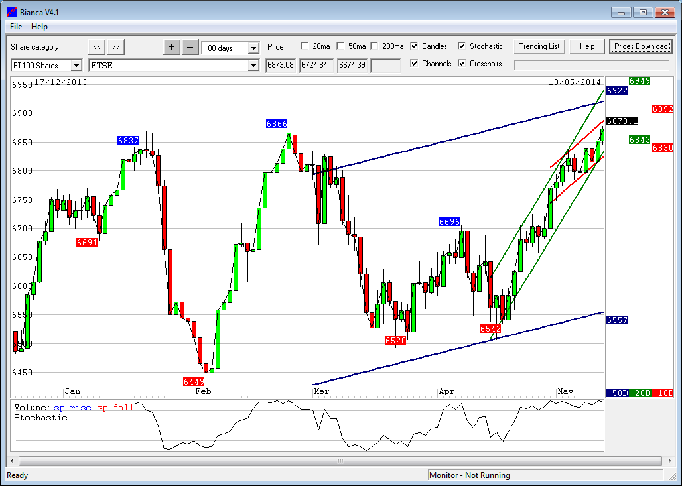Viewport: 682px width, 486px height.
Task: Uncheck the Candles checkbox
Action: (x=414, y=46)
